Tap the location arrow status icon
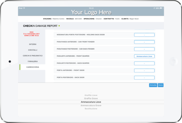The image size is (182, 123). click(154, 8)
